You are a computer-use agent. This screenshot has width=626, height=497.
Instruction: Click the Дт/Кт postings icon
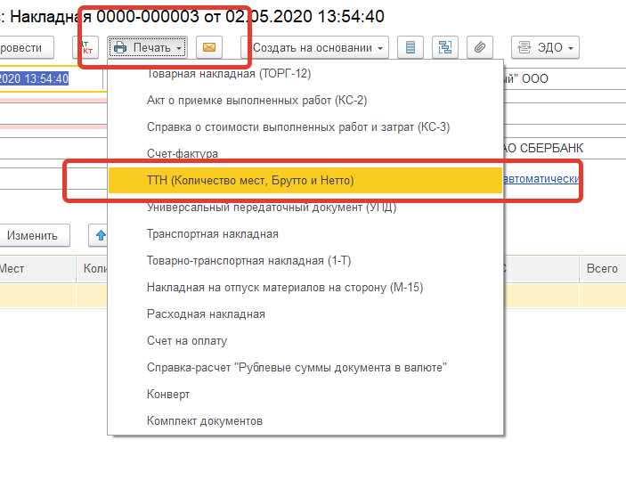(x=85, y=47)
